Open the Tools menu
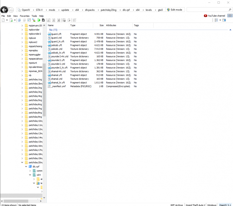Screen dimensions: 233x206 (x=34, y=16)
